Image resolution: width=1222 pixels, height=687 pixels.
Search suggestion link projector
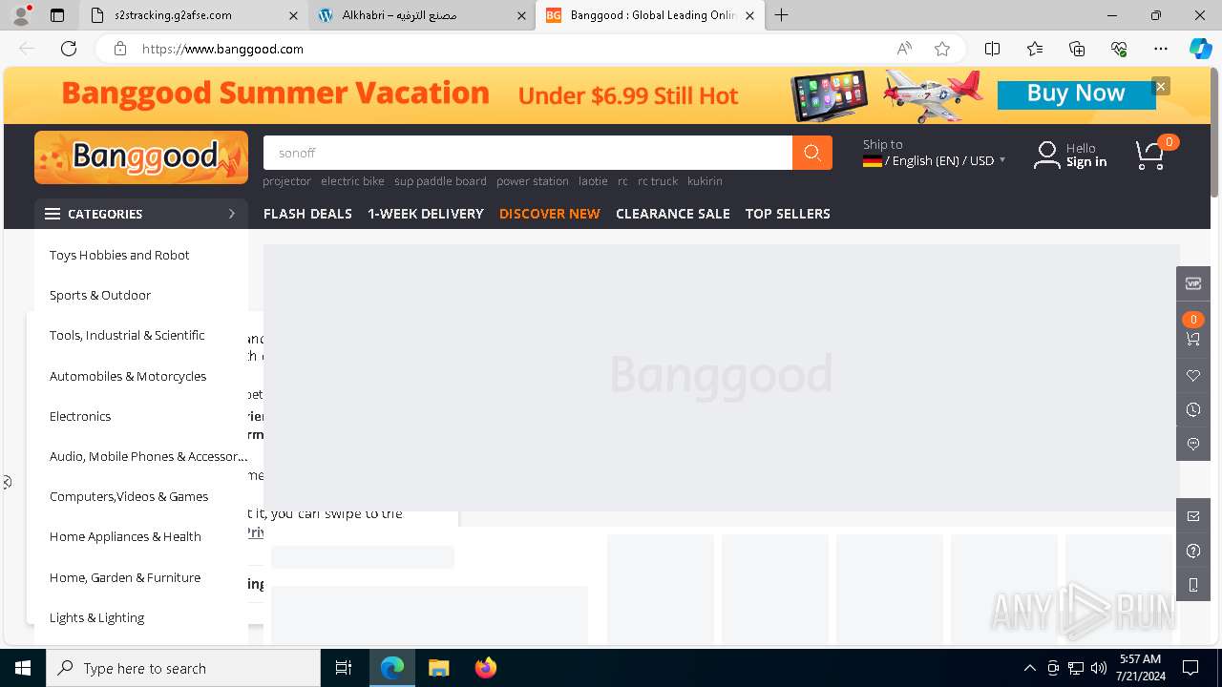(x=286, y=181)
